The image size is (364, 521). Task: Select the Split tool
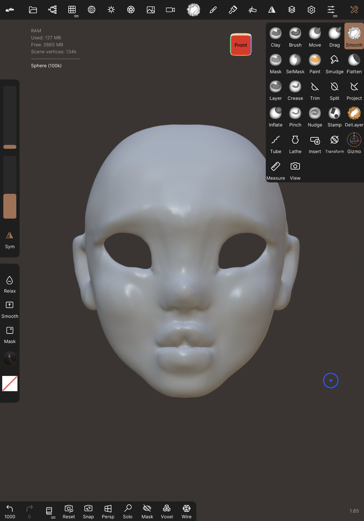click(x=334, y=91)
